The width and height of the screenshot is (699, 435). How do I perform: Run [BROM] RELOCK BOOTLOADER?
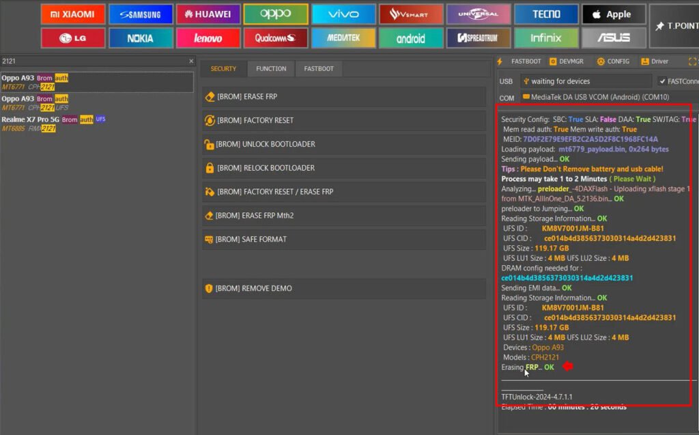point(344,168)
